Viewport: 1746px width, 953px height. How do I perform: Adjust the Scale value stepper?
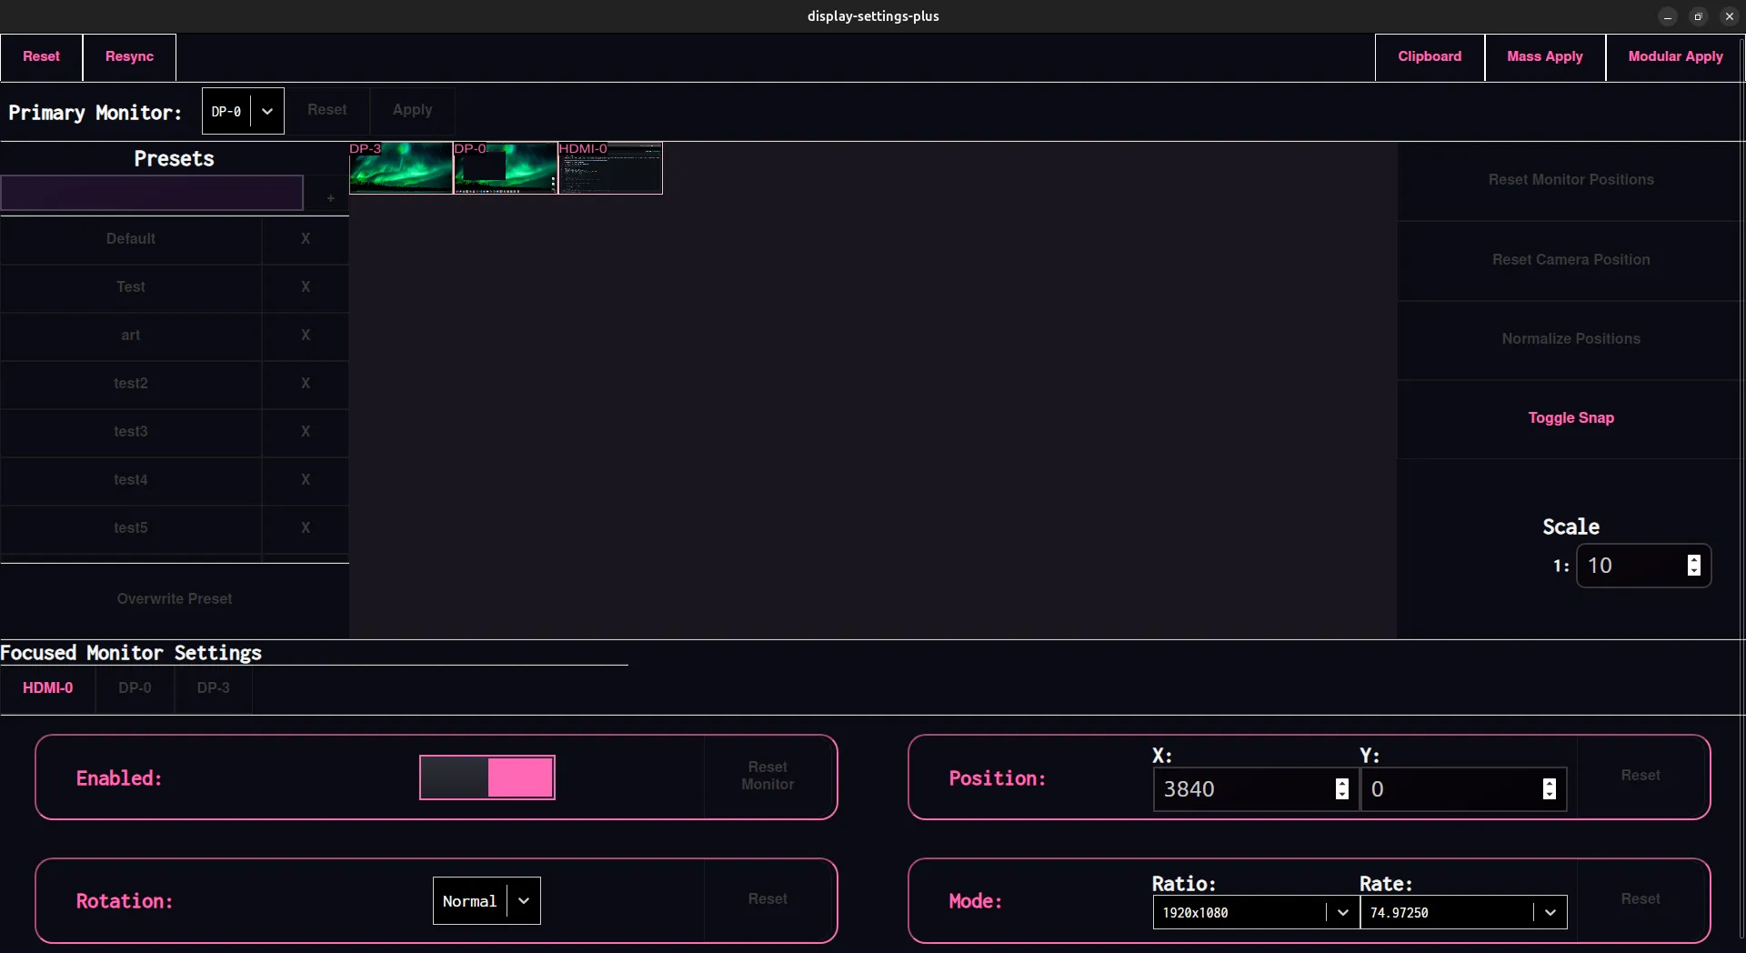click(1692, 566)
